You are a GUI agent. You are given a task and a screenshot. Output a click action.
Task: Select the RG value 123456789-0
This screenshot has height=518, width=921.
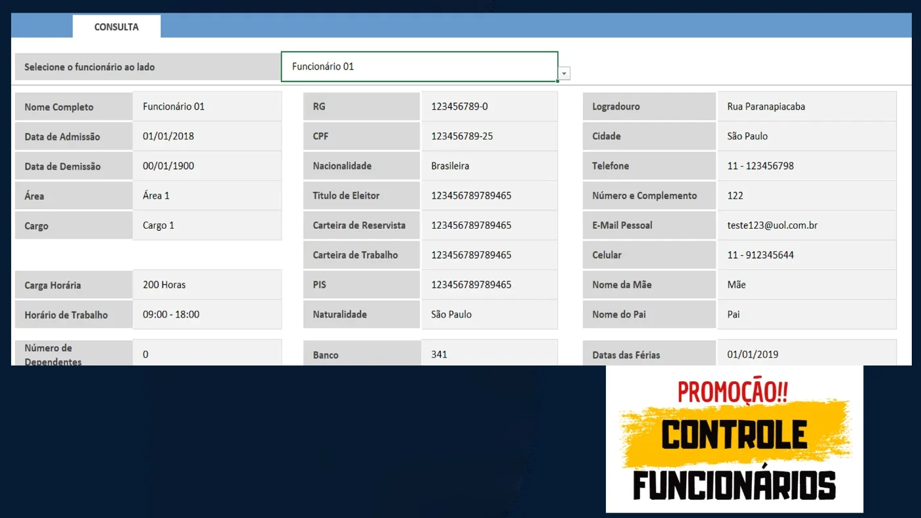coord(489,106)
